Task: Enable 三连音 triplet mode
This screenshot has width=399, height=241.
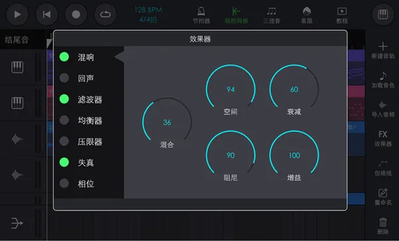Action: [271, 15]
